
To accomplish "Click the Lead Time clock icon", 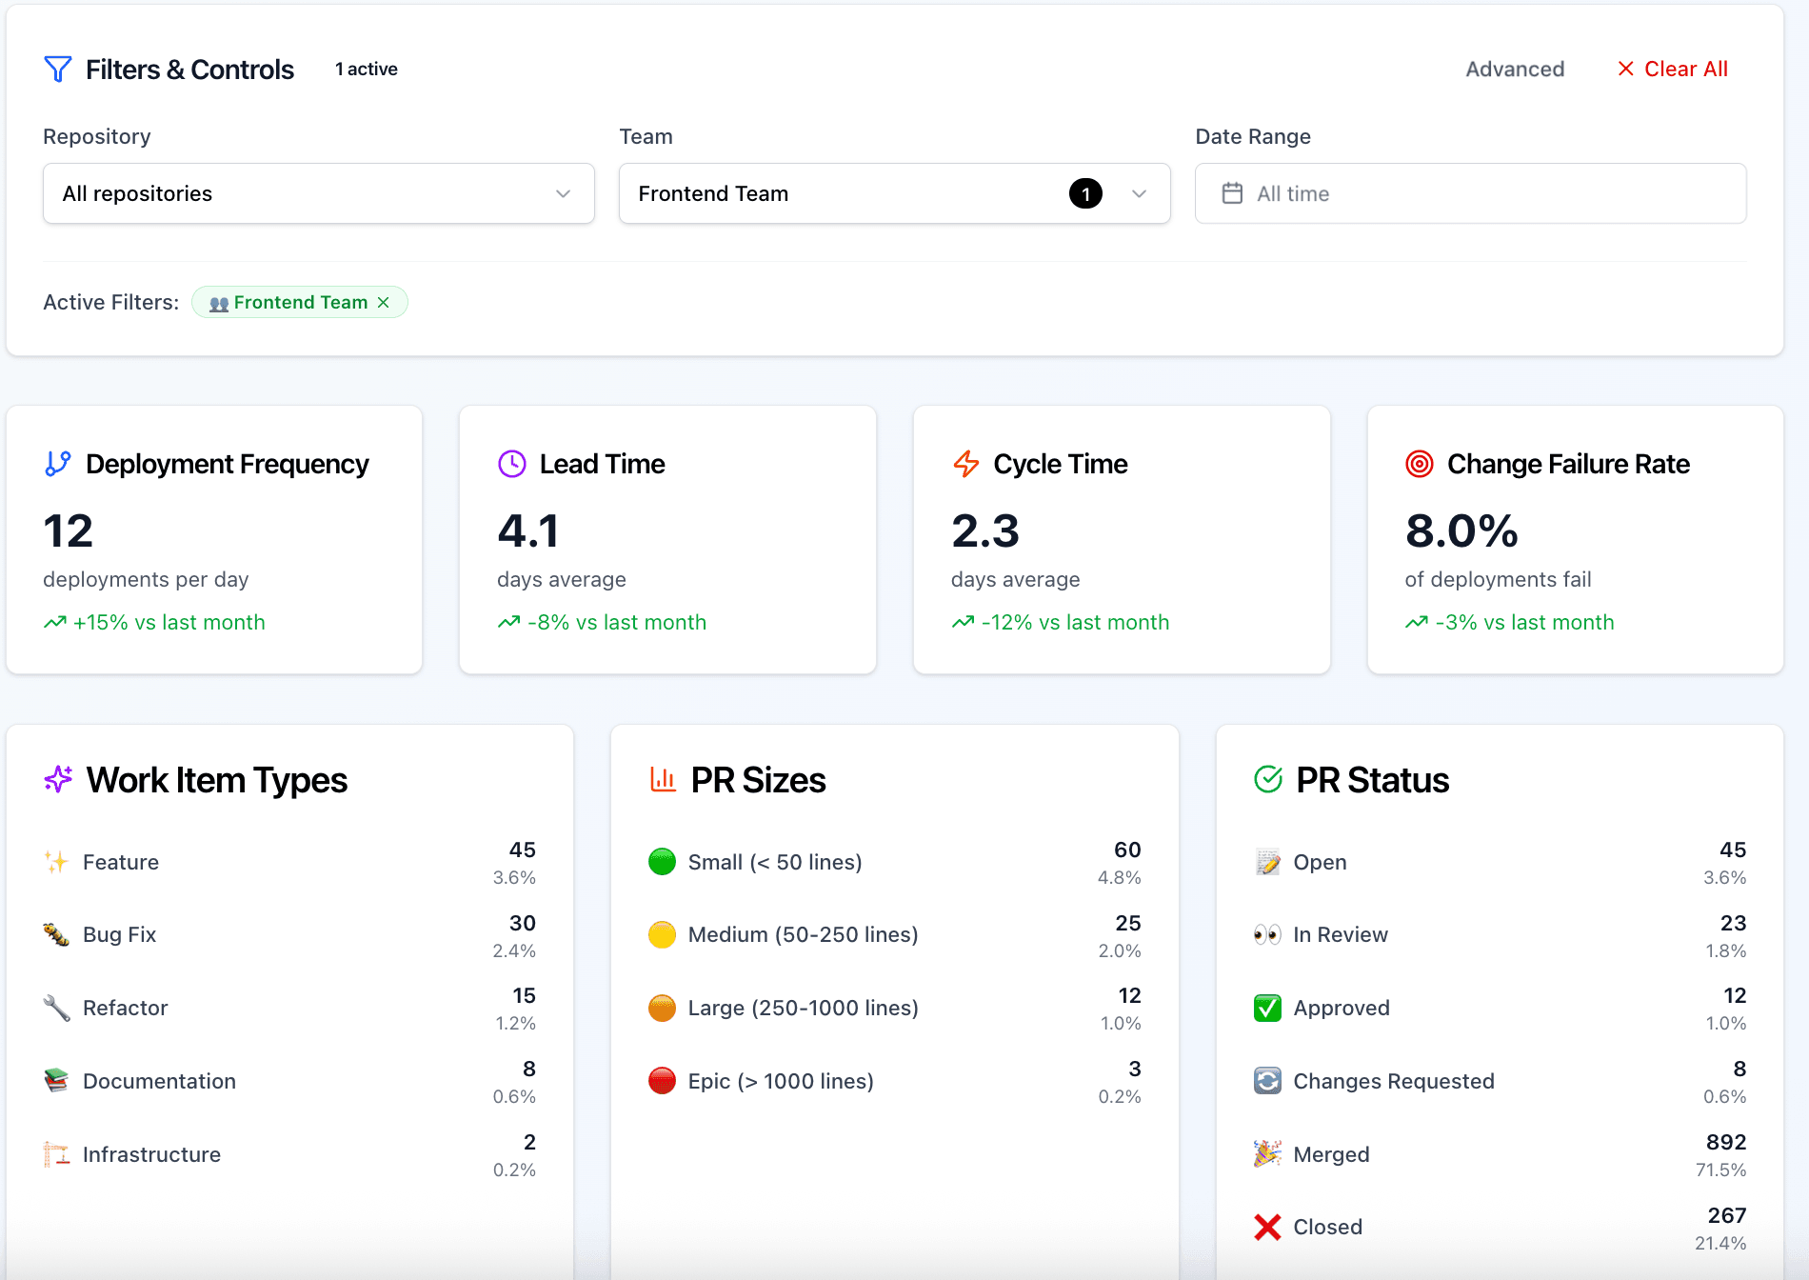I will click(x=512, y=464).
